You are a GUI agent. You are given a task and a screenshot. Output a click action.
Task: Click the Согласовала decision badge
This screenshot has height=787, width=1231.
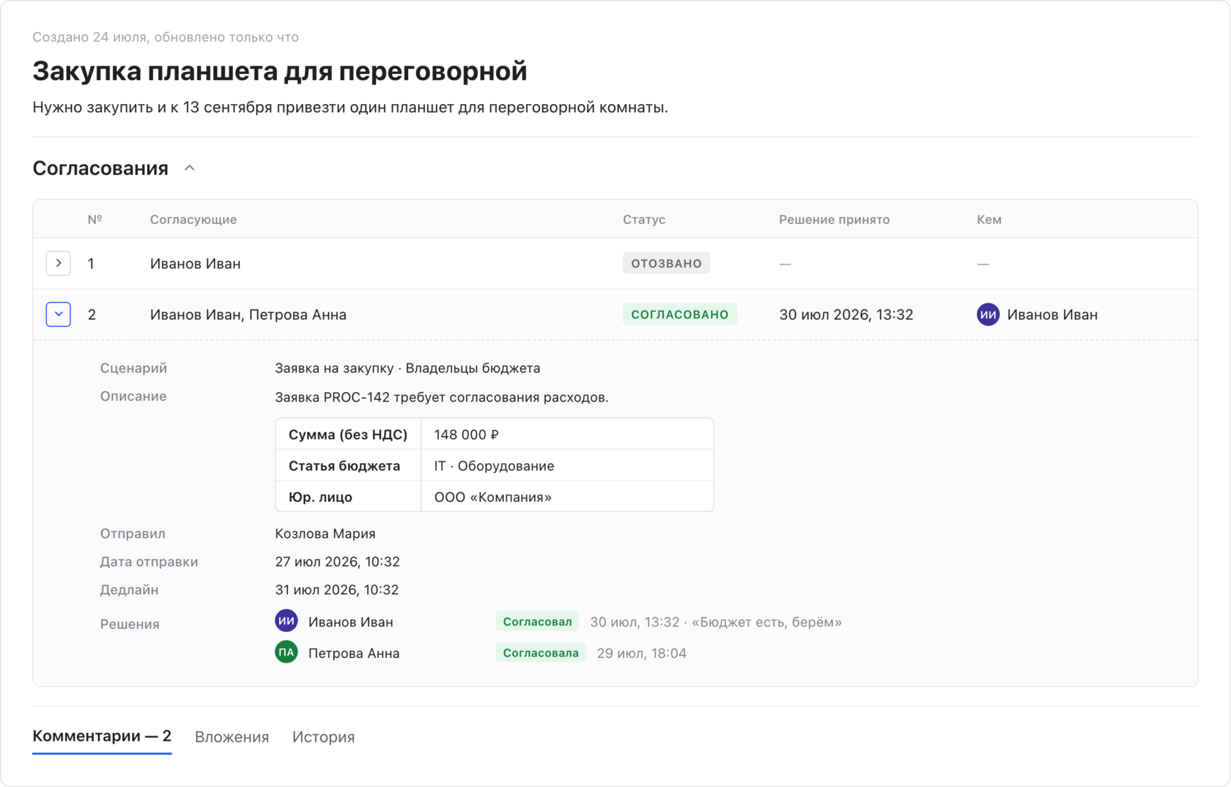click(x=541, y=653)
